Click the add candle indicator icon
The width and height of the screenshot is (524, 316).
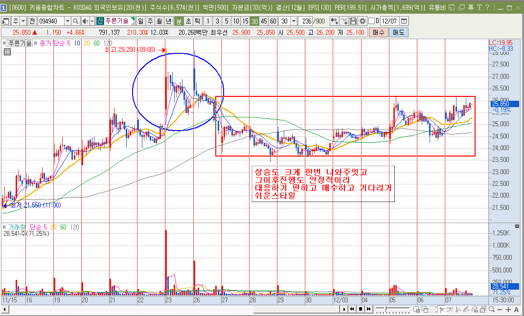tap(335, 21)
